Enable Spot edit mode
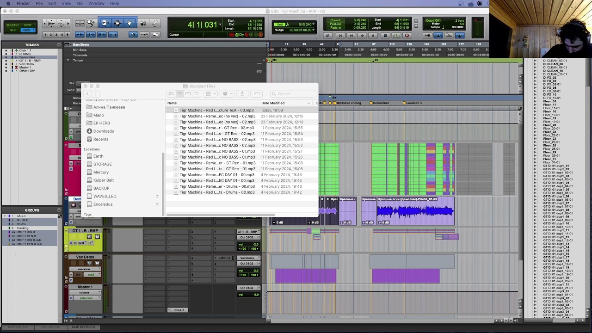 click(28, 25)
